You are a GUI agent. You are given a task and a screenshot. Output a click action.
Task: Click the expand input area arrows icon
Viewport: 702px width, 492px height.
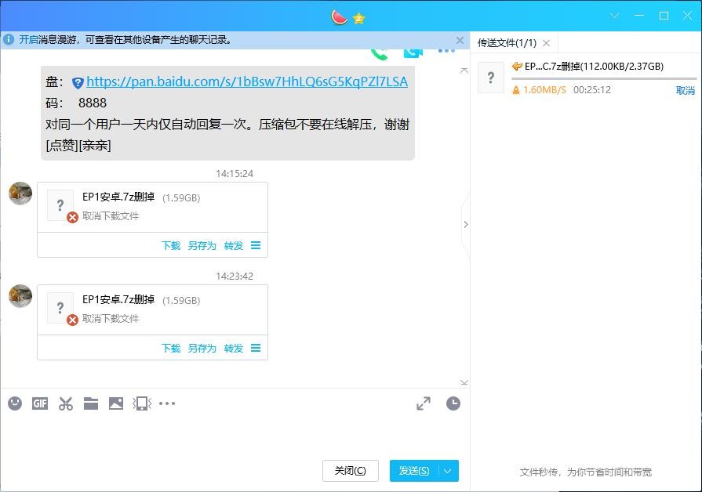pyautogui.click(x=424, y=403)
